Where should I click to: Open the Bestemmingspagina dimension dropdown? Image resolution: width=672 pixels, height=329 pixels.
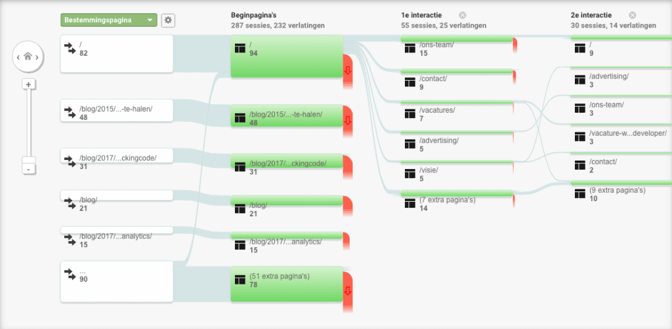(x=109, y=20)
